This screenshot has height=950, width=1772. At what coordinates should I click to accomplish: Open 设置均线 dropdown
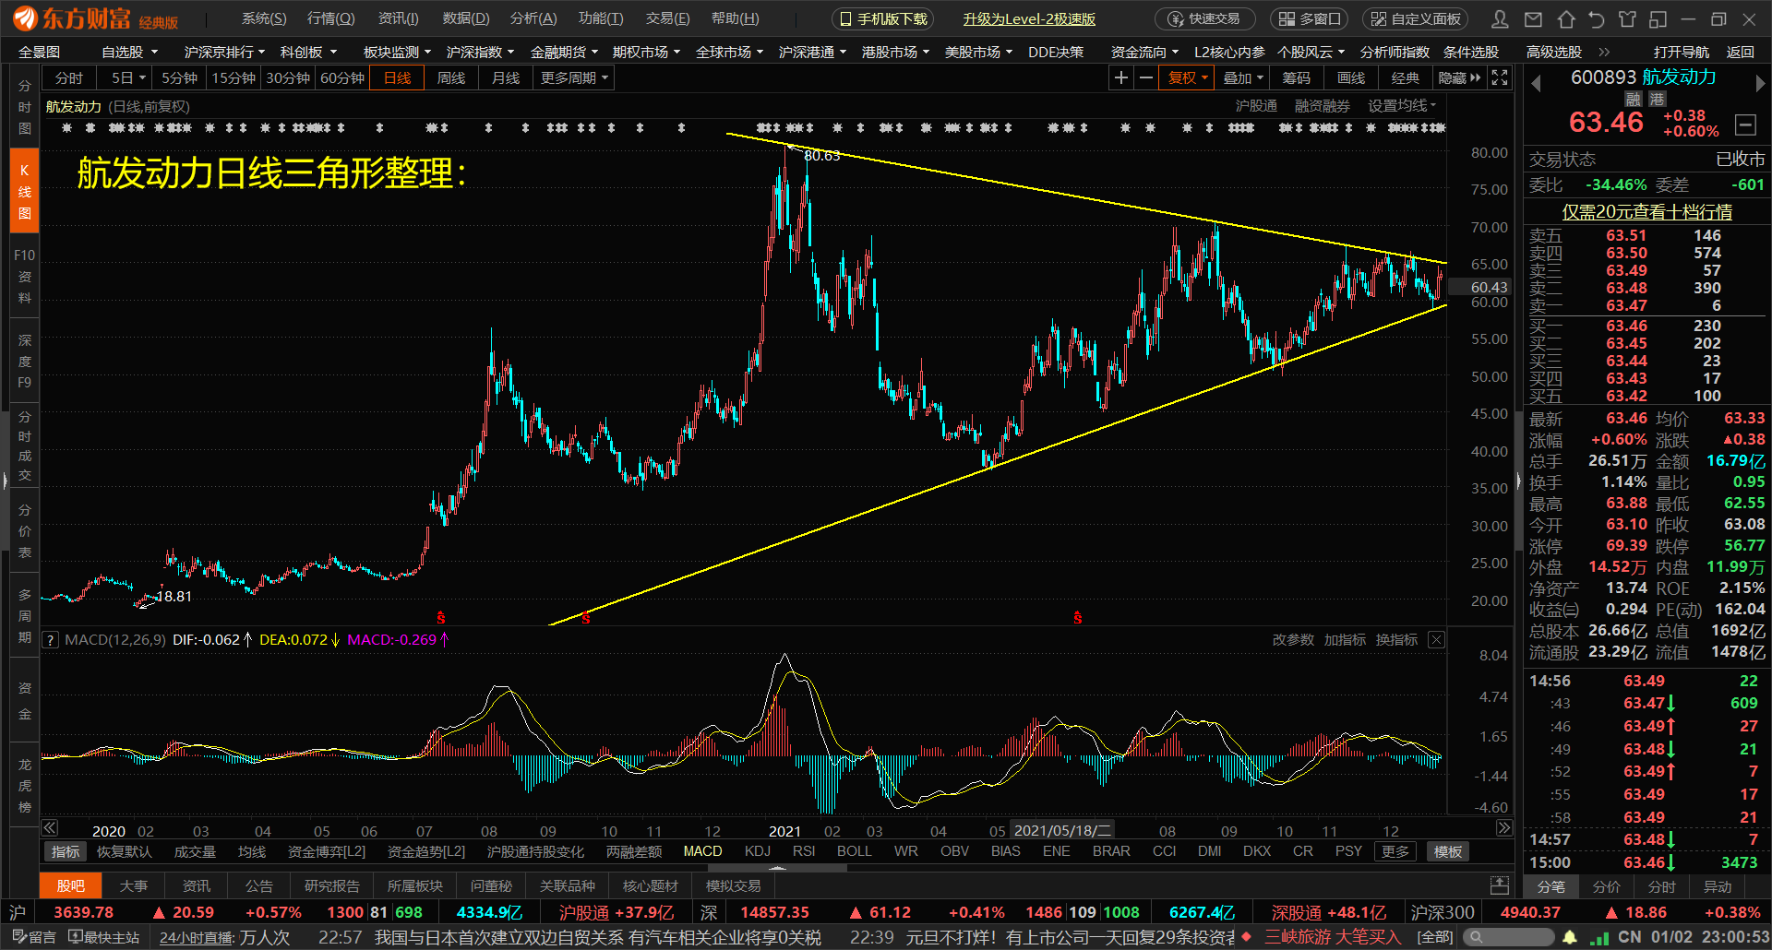(1402, 106)
